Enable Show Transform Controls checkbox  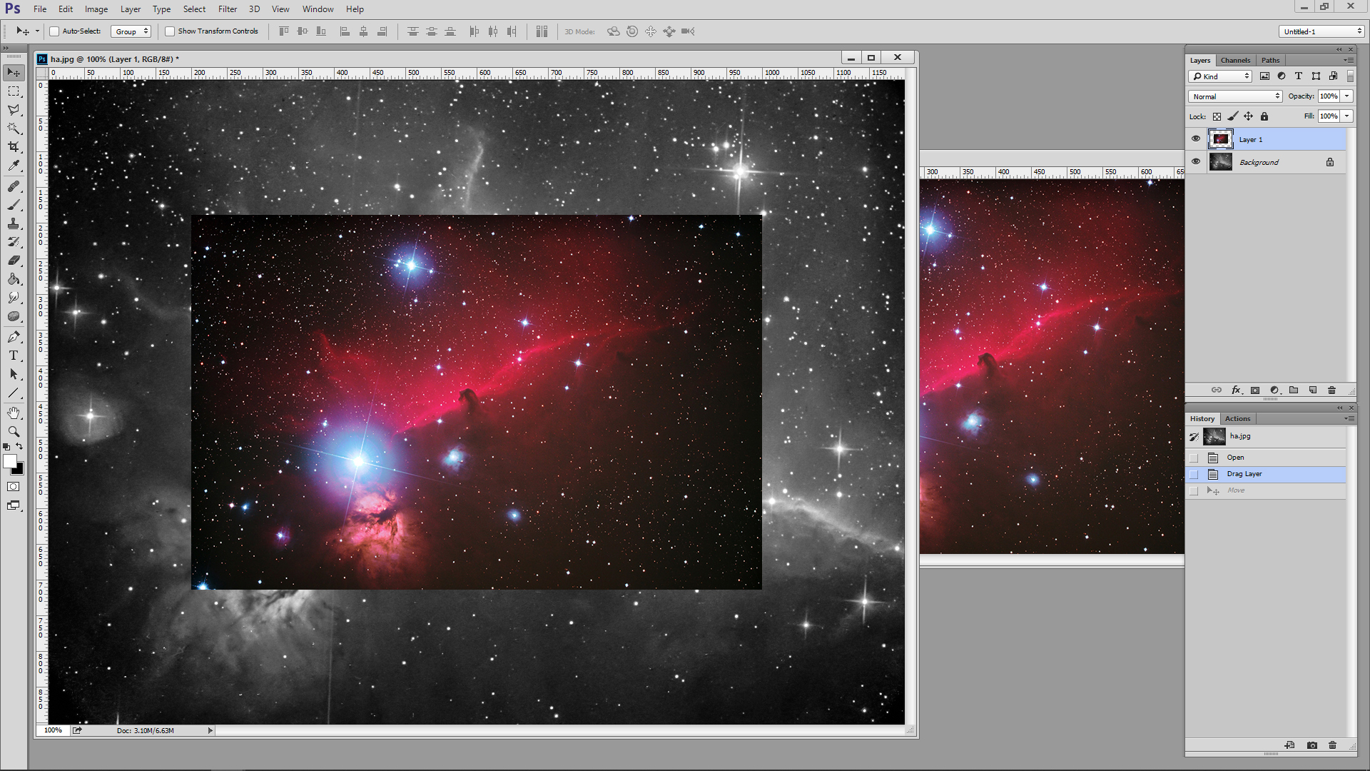click(x=170, y=31)
